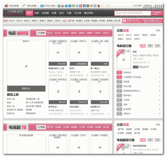Share via the blue Baidu paw icon
Image resolution: width=166 pixels, height=157 pixels.
click(x=84, y=6)
